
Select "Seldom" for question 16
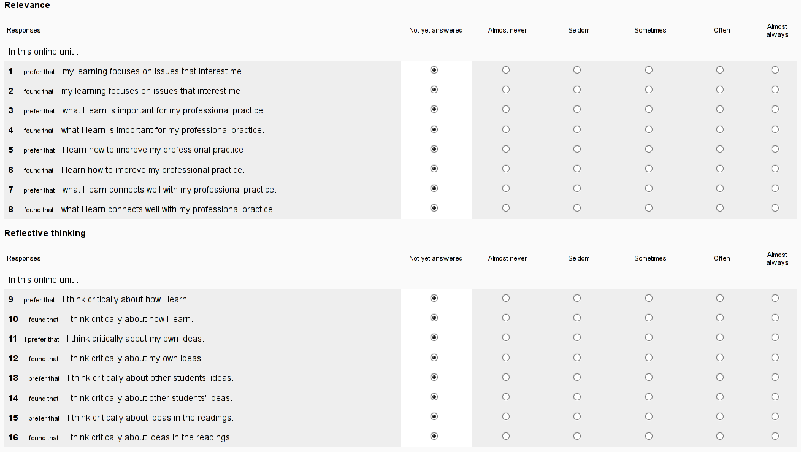(577, 436)
